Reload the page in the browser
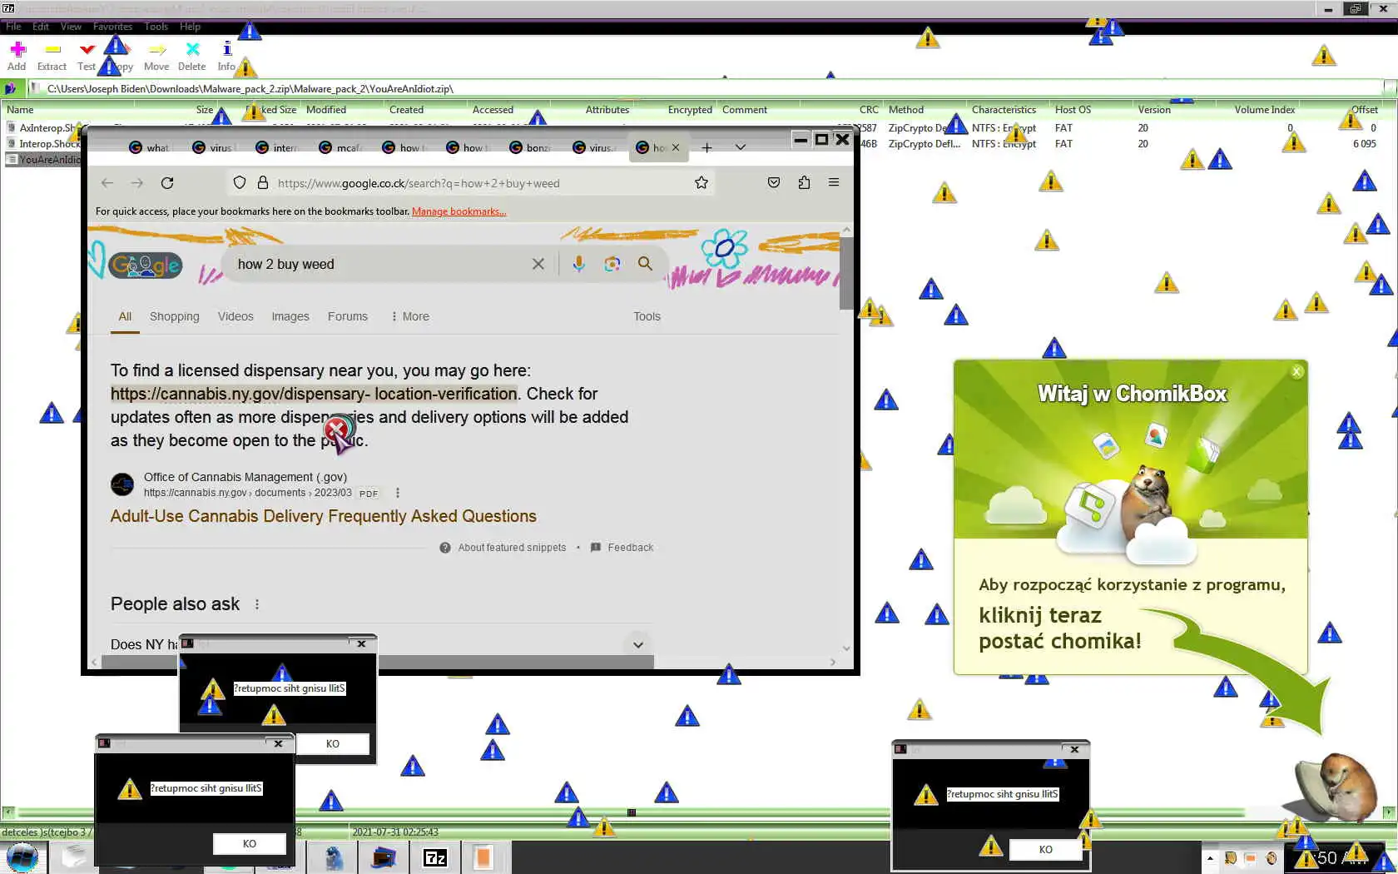 point(167,183)
